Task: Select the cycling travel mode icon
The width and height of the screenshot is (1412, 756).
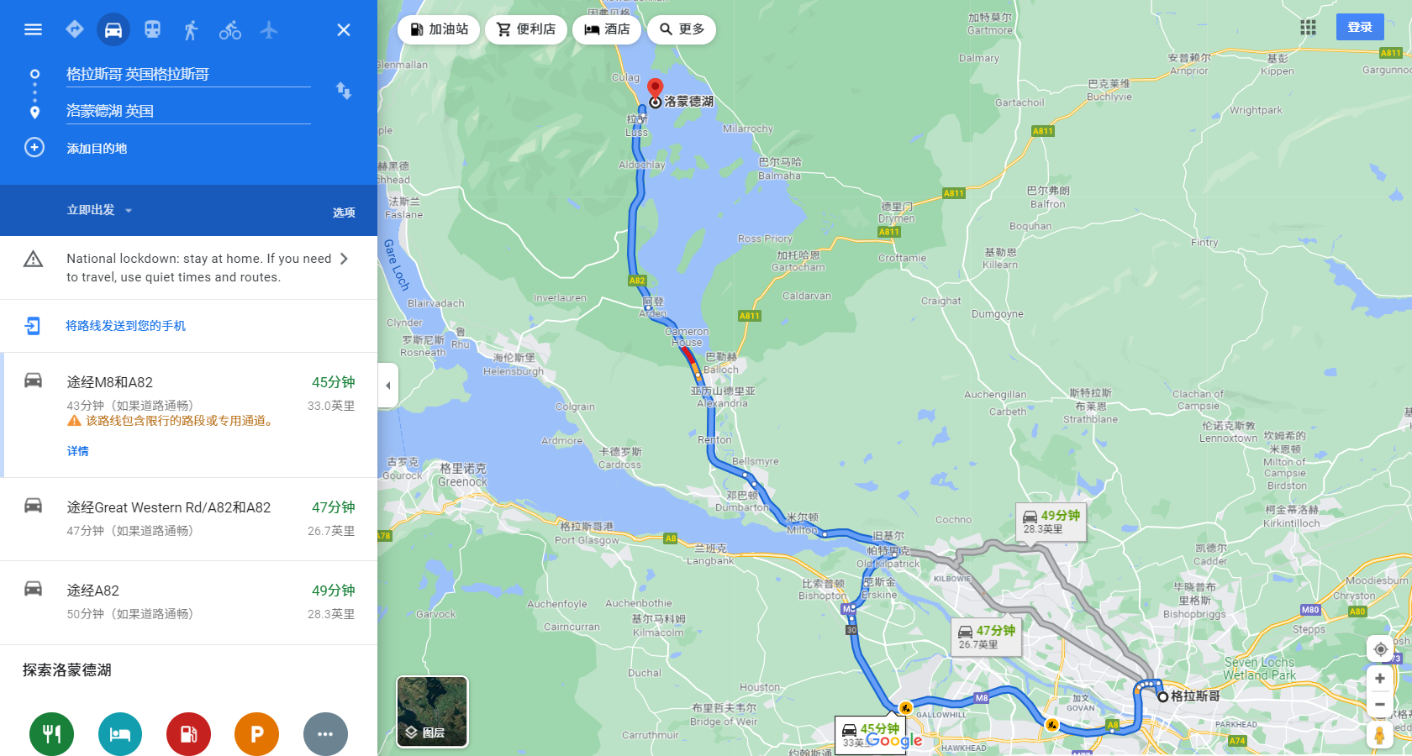Action: [230, 30]
